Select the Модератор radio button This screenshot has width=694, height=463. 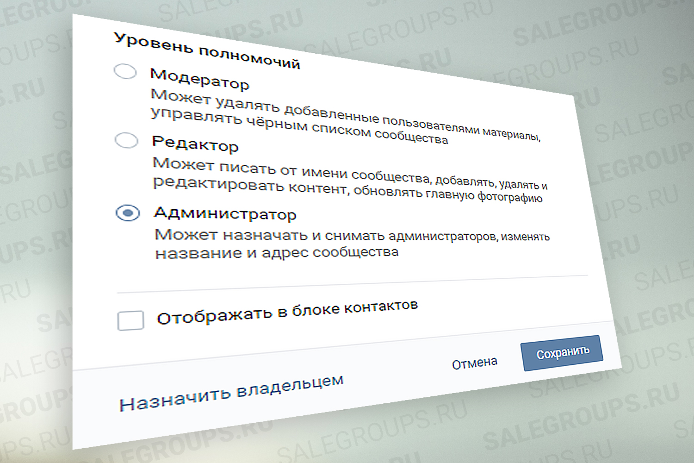click(125, 72)
